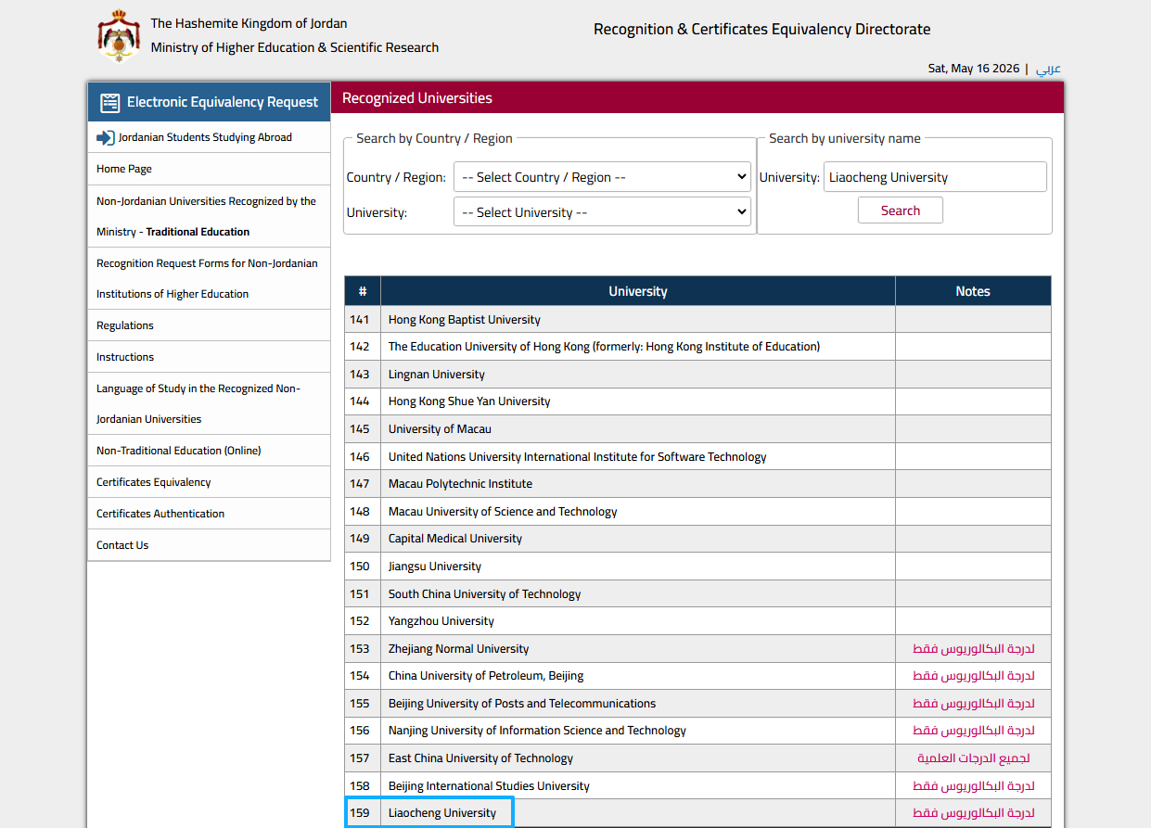The width and height of the screenshot is (1151, 828).
Task: Select China University of Petroleum, Beijing
Action: click(697, 676)
